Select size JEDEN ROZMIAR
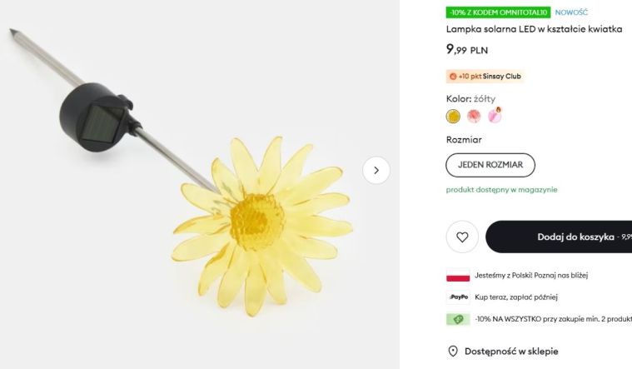Image resolution: width=632 pixels, height=369 pixels. click(490, 165)
